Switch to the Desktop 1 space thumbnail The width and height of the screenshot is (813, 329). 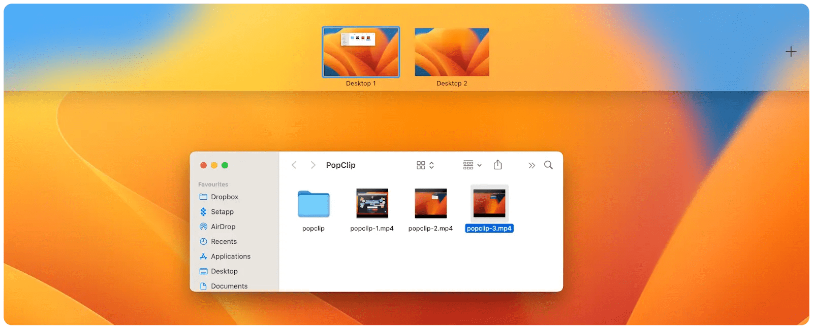click(361, 52)
